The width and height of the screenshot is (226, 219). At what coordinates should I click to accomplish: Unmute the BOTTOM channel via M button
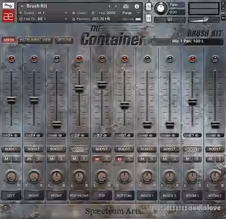point(120,159)
